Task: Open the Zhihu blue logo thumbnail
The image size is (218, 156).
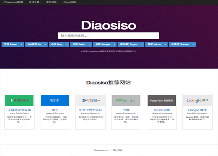Action: (x=55, y=100)
